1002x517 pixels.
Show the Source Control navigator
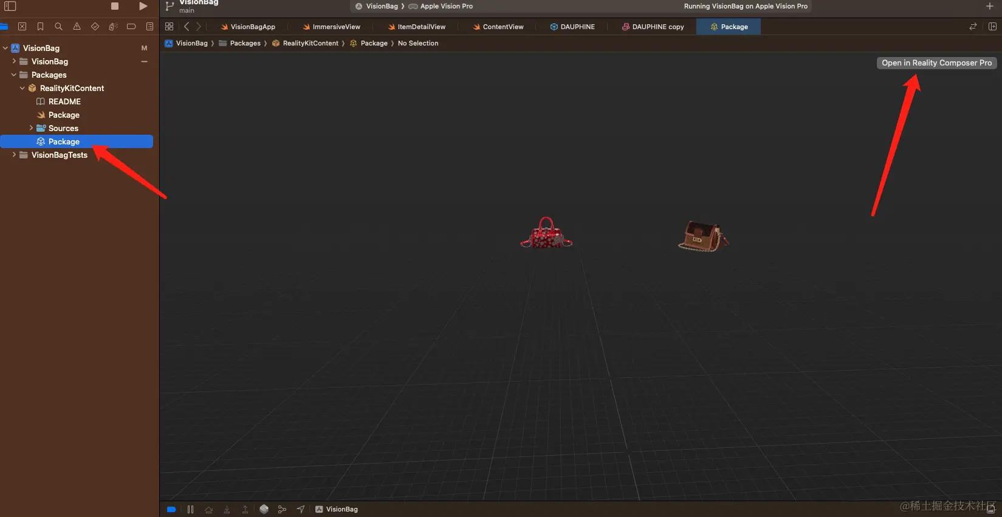22,27
